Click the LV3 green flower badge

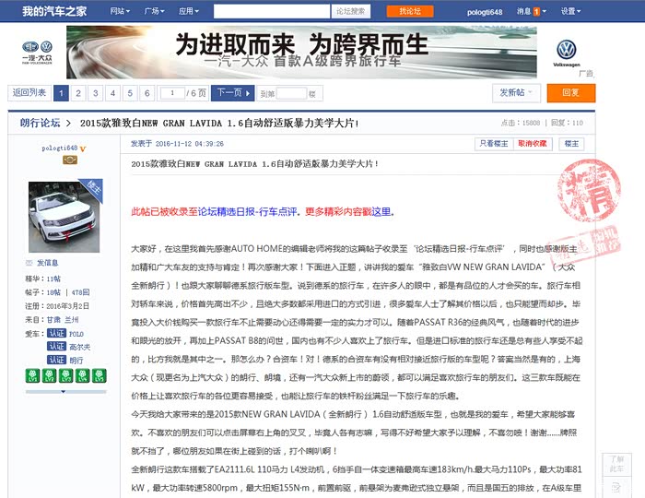(x=65, y=375)
